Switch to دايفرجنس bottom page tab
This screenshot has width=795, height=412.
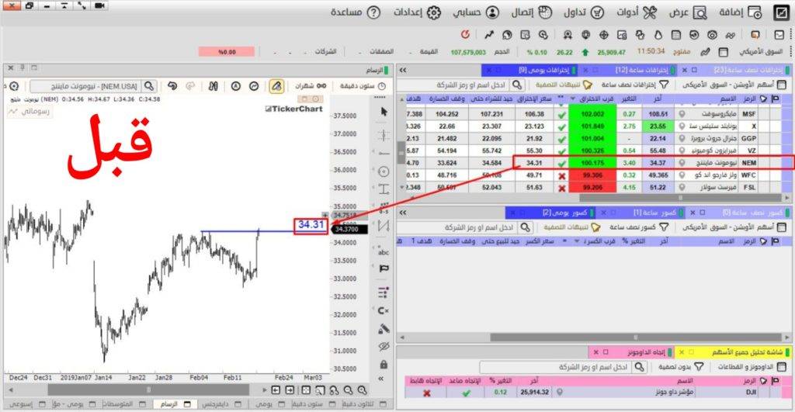tap(221, 404)
